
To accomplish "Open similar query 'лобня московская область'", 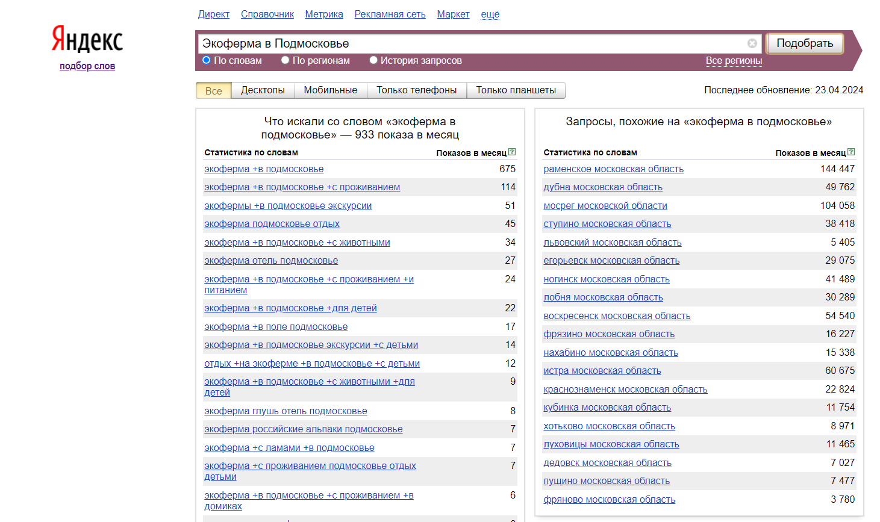I will click(603, 297).
